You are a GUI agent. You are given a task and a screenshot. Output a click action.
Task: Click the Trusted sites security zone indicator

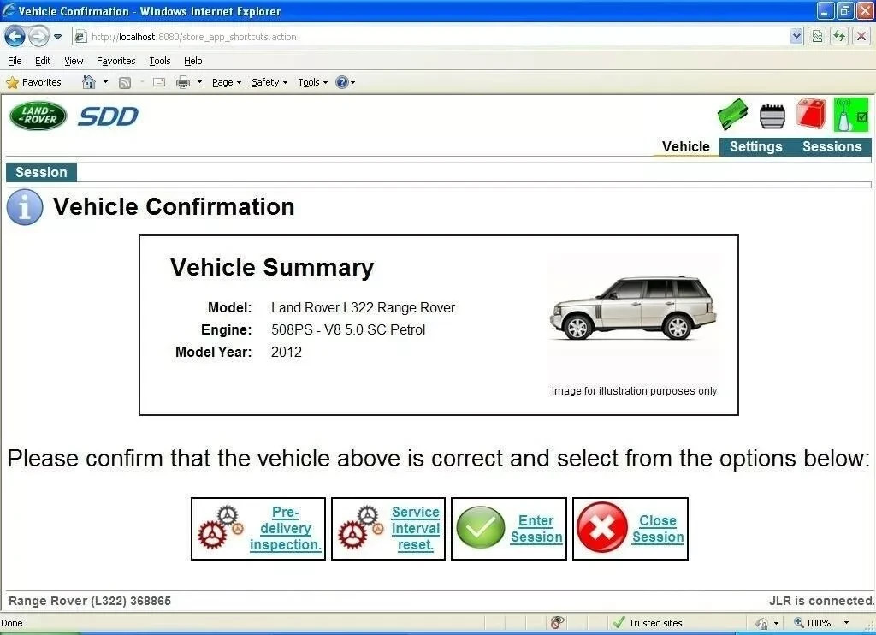648,623
